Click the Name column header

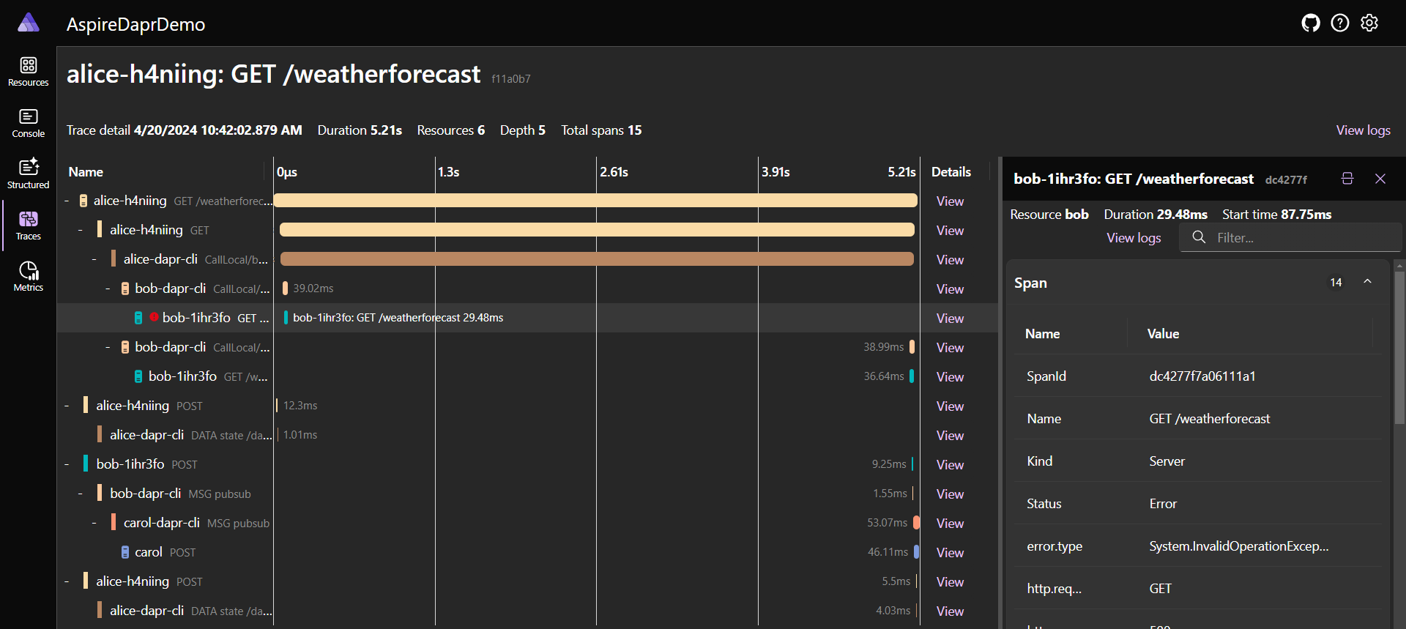coord(86,172)
